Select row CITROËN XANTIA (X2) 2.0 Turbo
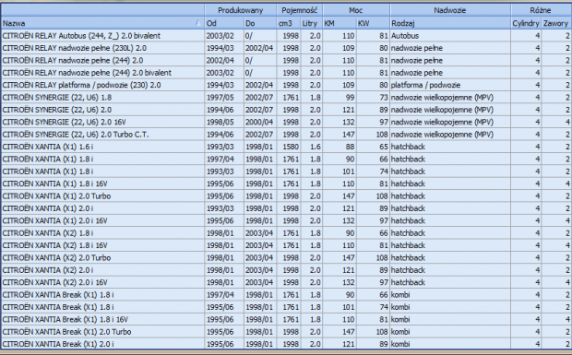572x355 pixels. 286,257
